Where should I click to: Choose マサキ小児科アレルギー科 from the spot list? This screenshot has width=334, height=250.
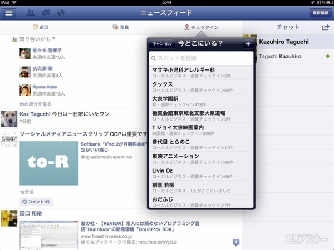tap(201, 72)
